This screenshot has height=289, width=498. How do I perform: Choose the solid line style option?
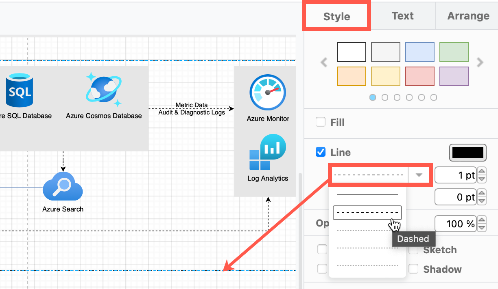click(x=367, y=194)
